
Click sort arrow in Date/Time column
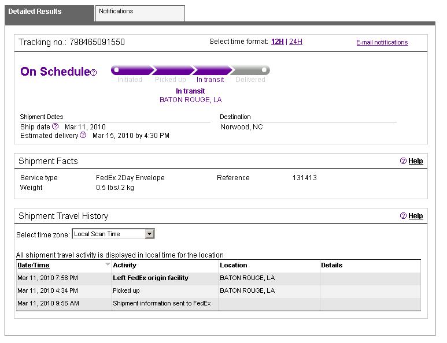(x=108, y=264)
